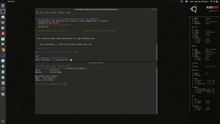
Task: Open the orange application icon in the dock
Action: click(x=3, y=50)
